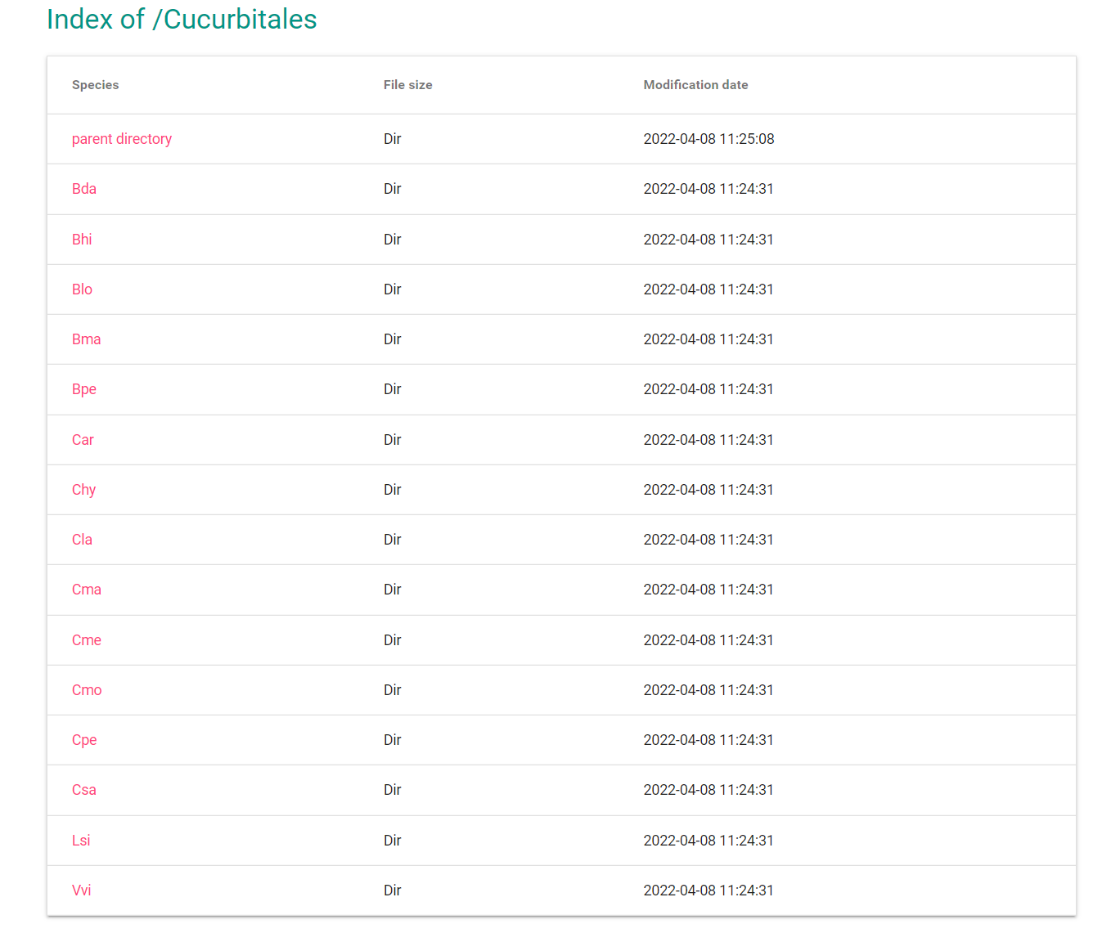Click the Modification date column header

pos(696,85)
